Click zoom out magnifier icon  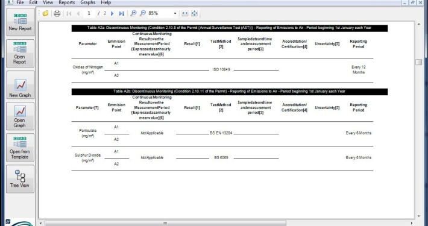142,13
